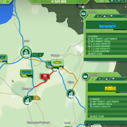Open route tab in train Vehicle panel

tap(99, 79)
